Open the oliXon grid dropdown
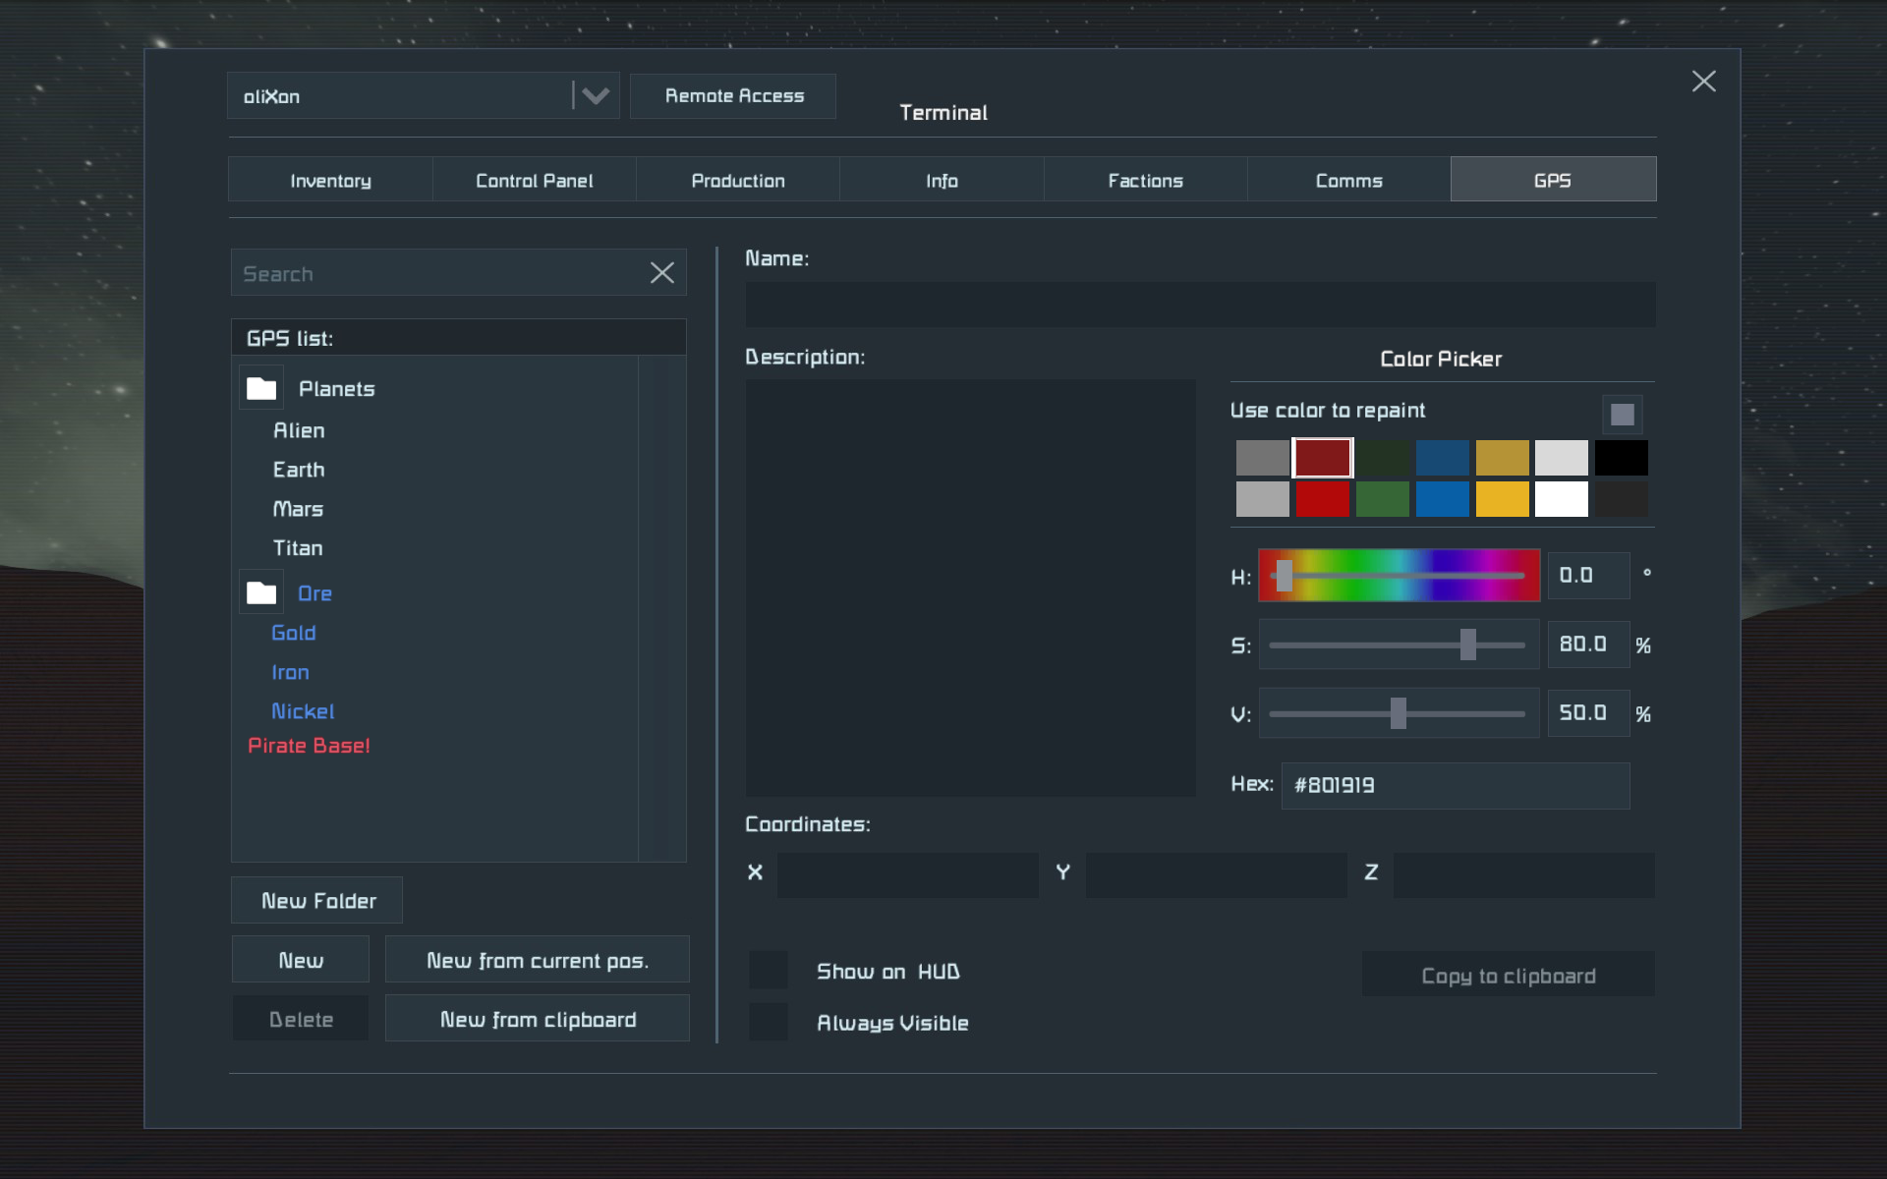 tap(595, 96)
